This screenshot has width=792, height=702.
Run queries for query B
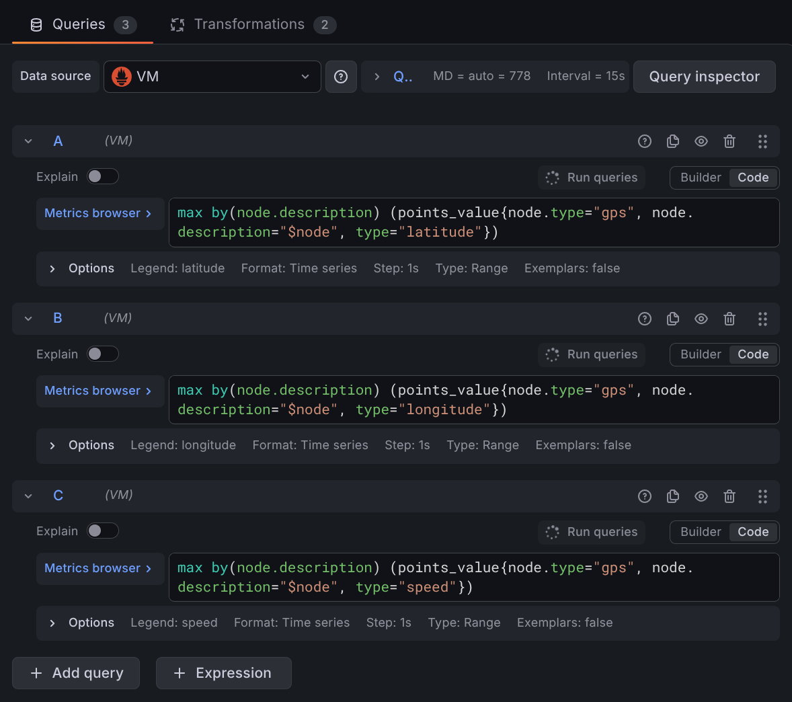coord(592,354)
